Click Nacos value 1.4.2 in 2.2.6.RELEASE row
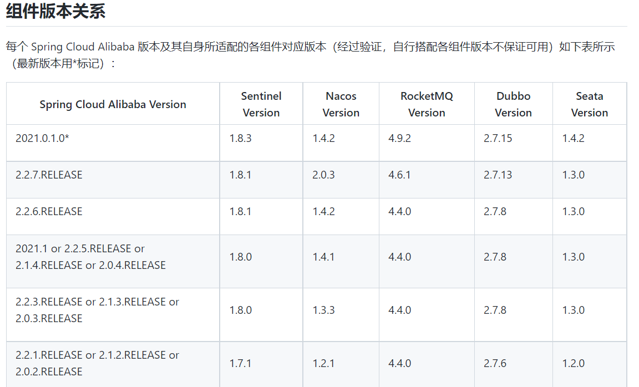This screenshot has width=639, height=387. pyautogui.click(x=323, y=211)
